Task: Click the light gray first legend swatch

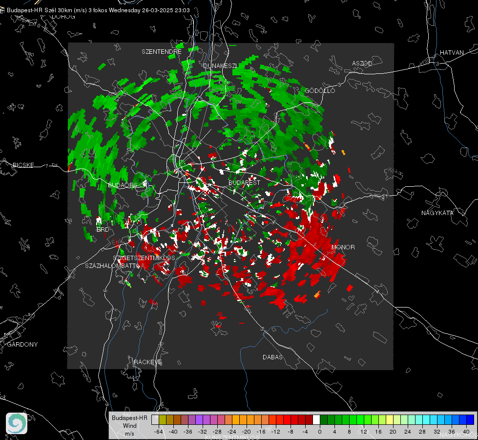Action: pos(155,420)
